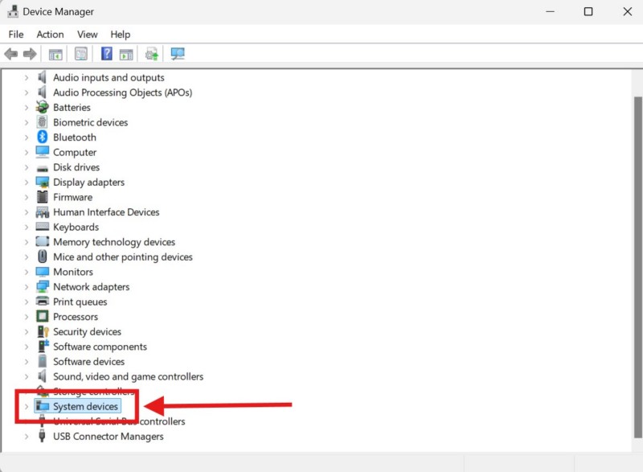Open the File menu
The width and height of the screenshot is (643, 472).
(x=16, y=35)
